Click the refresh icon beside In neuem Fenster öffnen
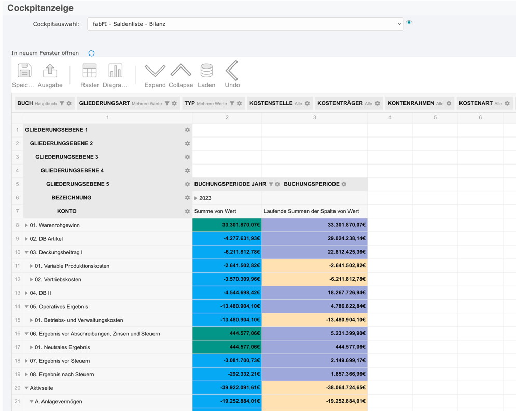This screenshot has height=411, width=516. pos(91,53)
